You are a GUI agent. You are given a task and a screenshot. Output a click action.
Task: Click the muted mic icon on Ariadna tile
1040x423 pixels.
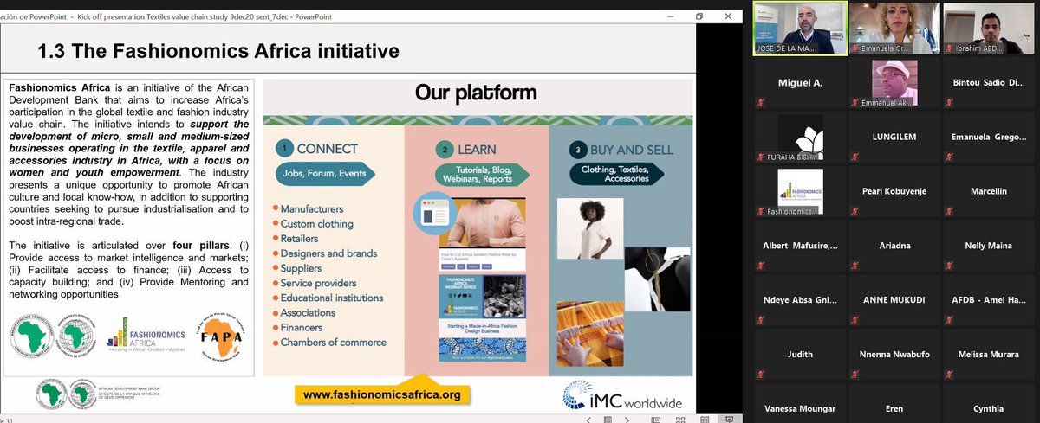854,266
